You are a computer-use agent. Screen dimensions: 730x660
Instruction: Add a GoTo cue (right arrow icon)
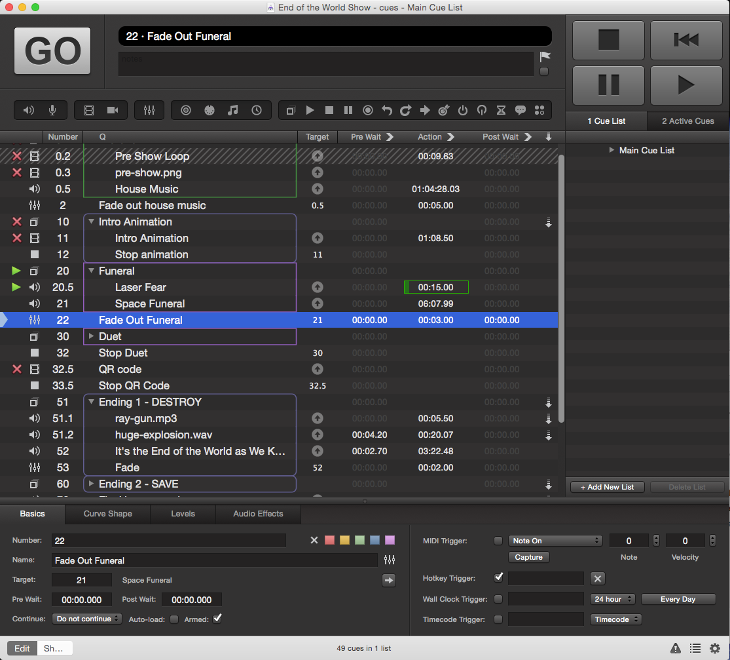point(425,111)
